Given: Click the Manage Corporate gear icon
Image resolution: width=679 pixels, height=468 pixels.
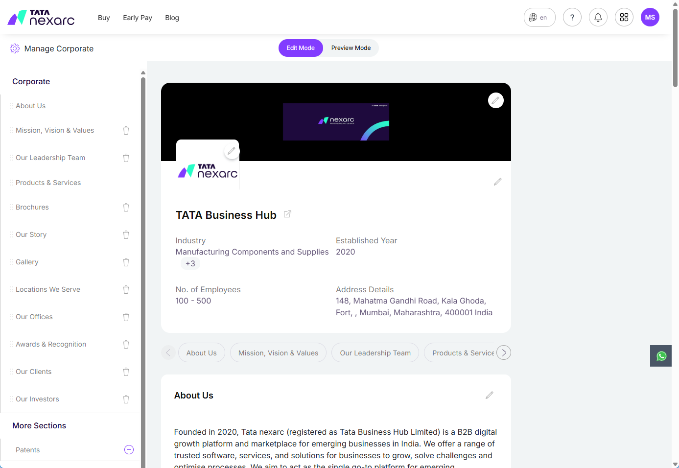Looking at the screenshot, I should click(x=15, y=48).
